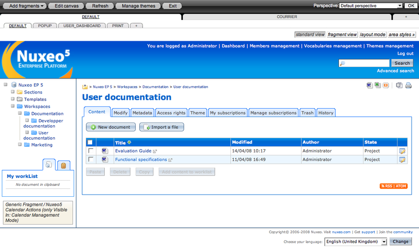Switch to standard view mode

tap(310, 34)
